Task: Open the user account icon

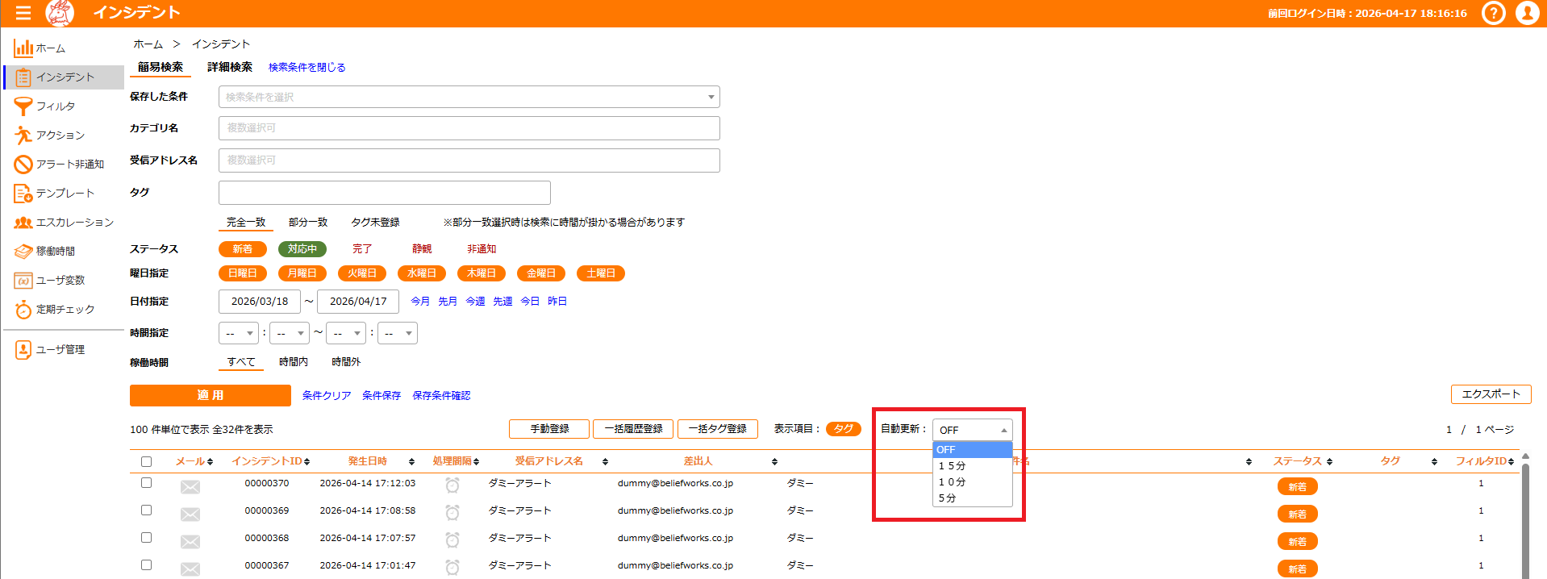Action: 1527,13
